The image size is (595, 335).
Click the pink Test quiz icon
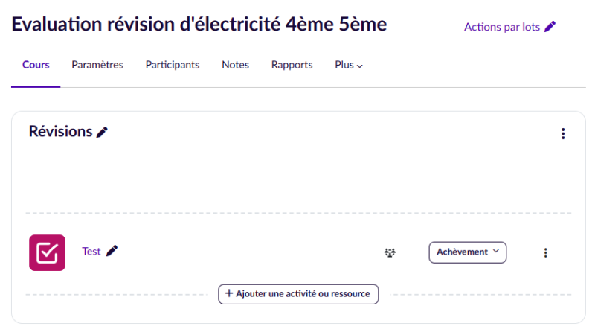tap(47, 252)
